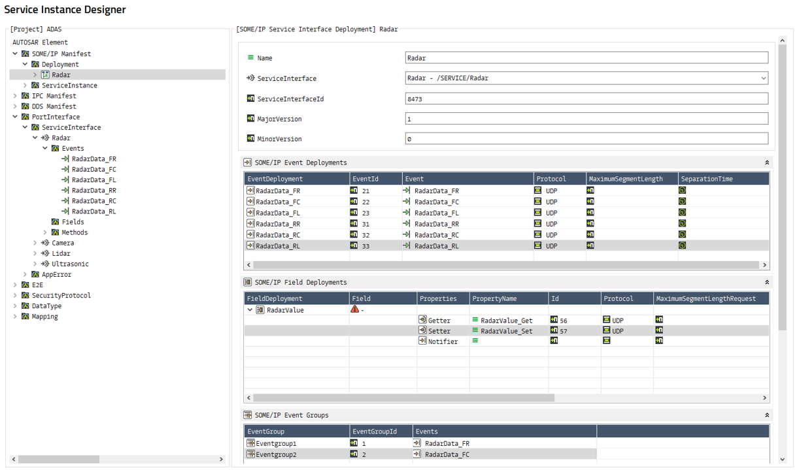
Task: Click the SOME/IP Manifest package icon
Action: [25, 54]
